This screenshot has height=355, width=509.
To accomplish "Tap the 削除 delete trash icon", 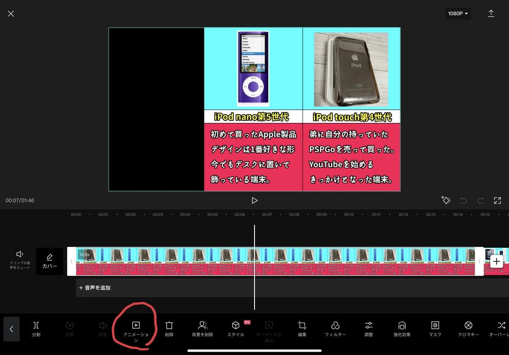I will pyautogui.click(x=169, y=329).
